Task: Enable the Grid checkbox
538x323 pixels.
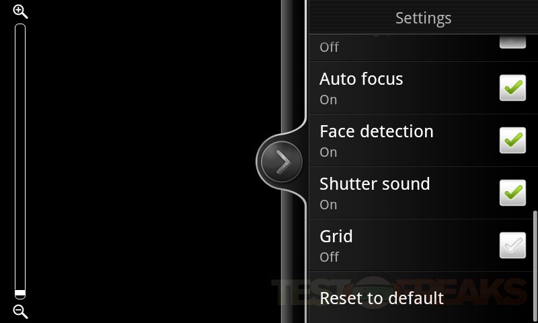Action: click(x=512, y=246)
